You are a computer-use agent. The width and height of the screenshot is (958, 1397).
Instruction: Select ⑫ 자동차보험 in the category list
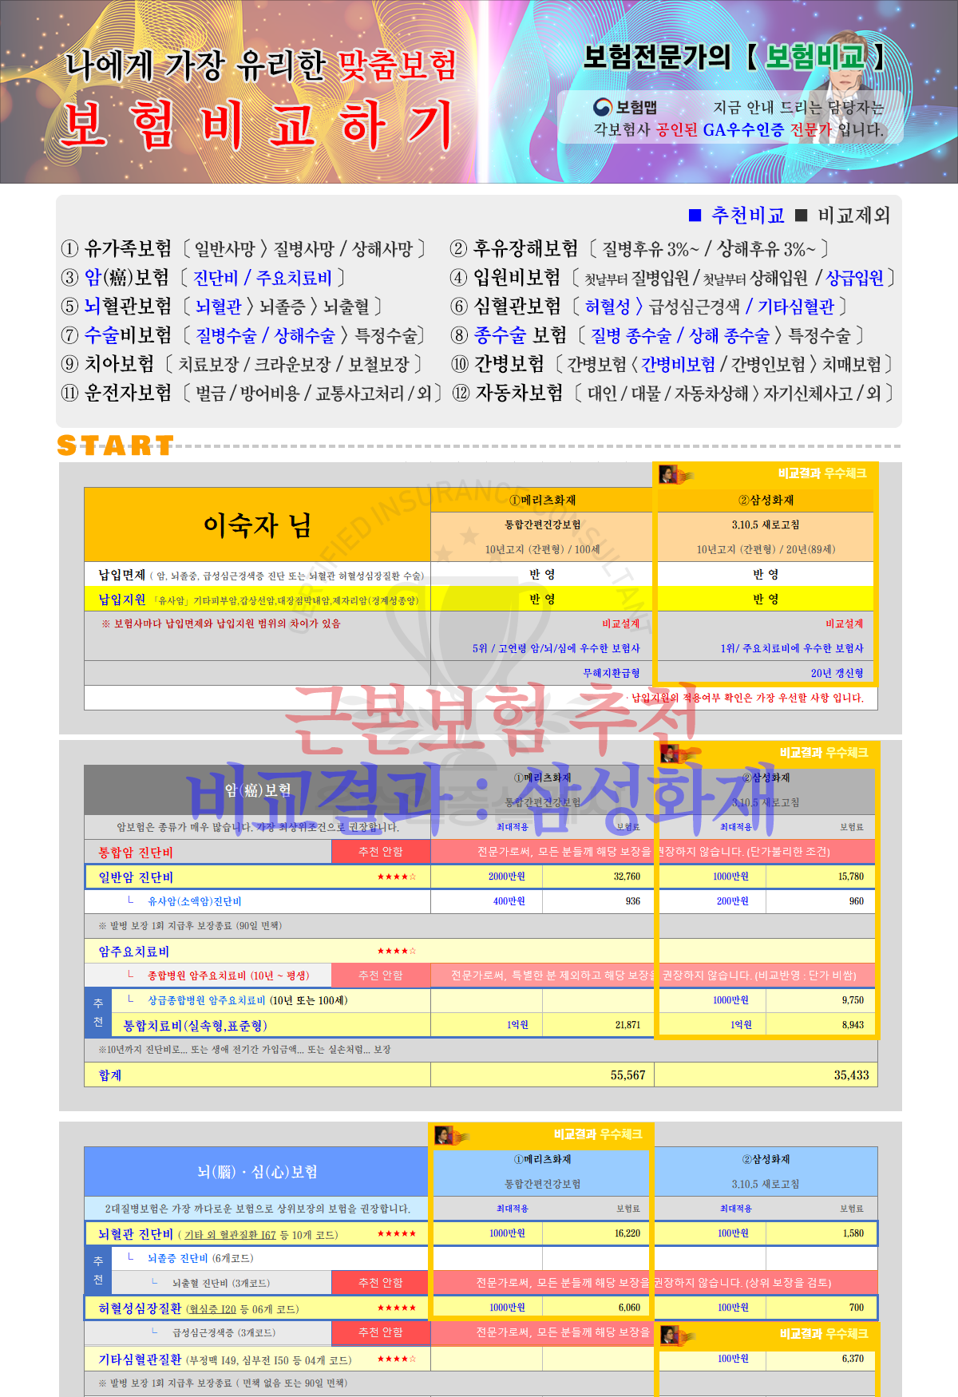pos(508,393)
